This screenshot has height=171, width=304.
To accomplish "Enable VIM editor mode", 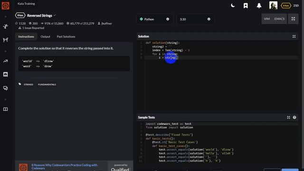I will pyautogui.click(x=267, y=19).
